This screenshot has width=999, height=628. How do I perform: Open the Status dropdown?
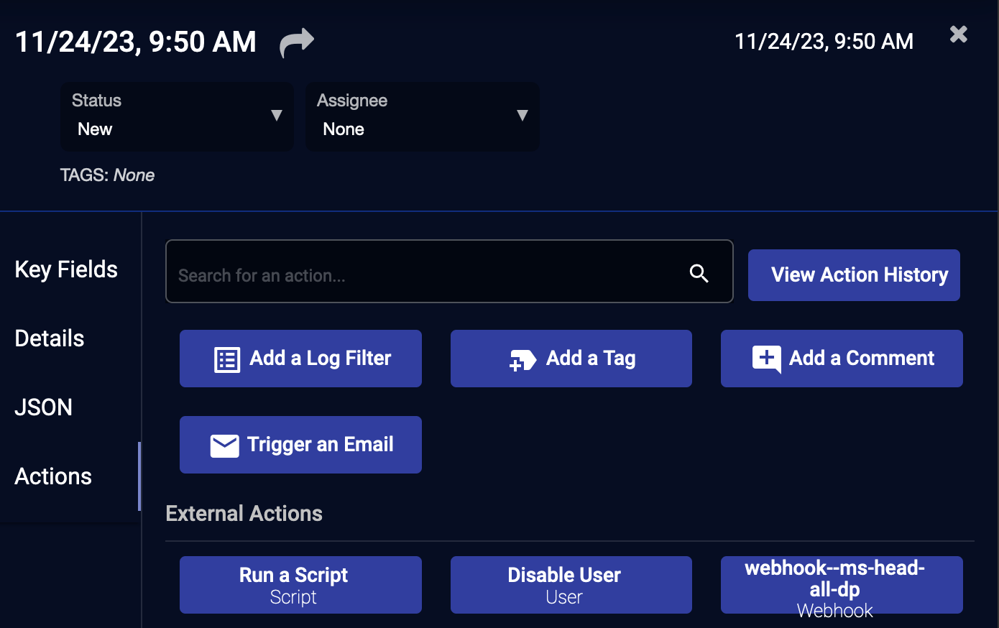point(165,116)
